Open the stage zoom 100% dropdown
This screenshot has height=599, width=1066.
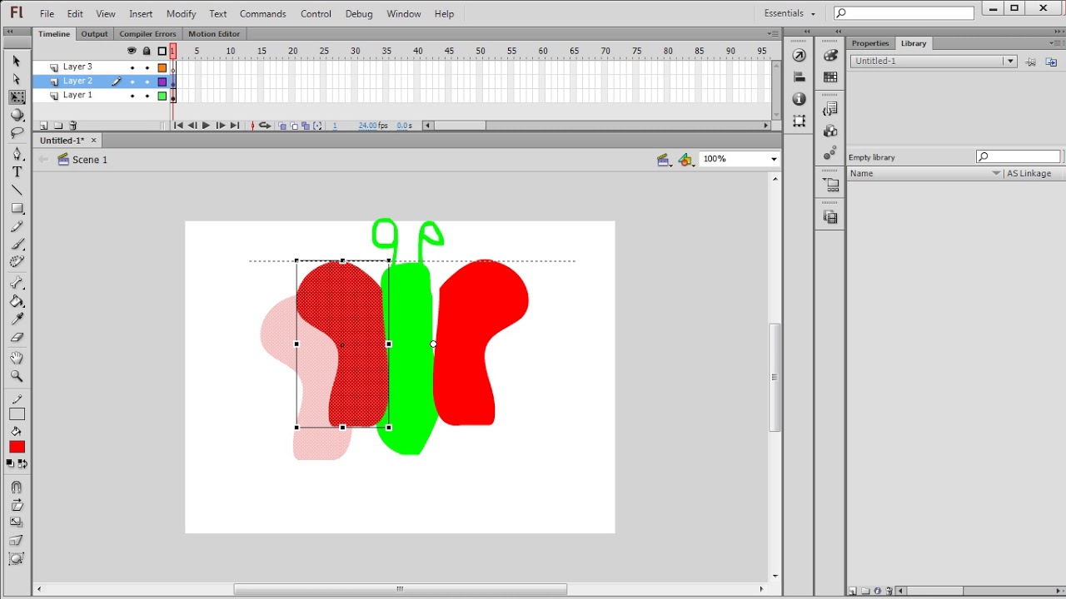tap(774, 159)
